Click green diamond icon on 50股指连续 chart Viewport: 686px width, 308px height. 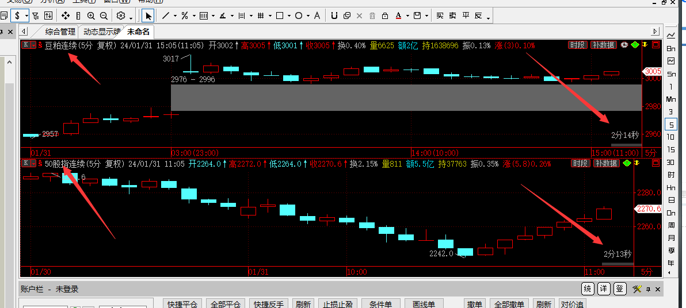[x=627, y=163]
